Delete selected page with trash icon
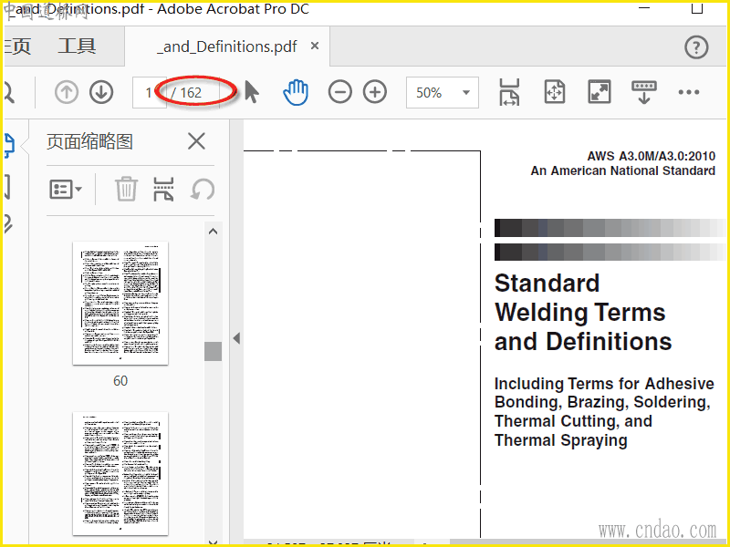Viewport: 730px width, 547px height. pos(125,190)
